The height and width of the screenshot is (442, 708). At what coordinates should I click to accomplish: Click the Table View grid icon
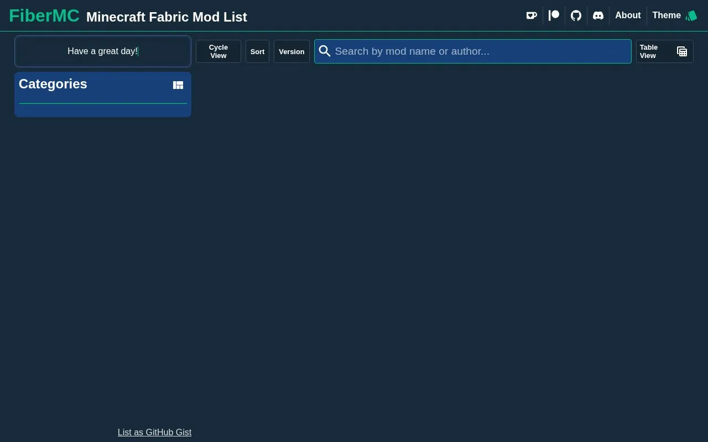[682, 51]
